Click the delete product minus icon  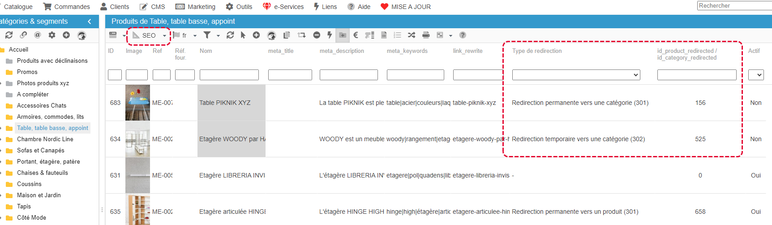point(317,35)
